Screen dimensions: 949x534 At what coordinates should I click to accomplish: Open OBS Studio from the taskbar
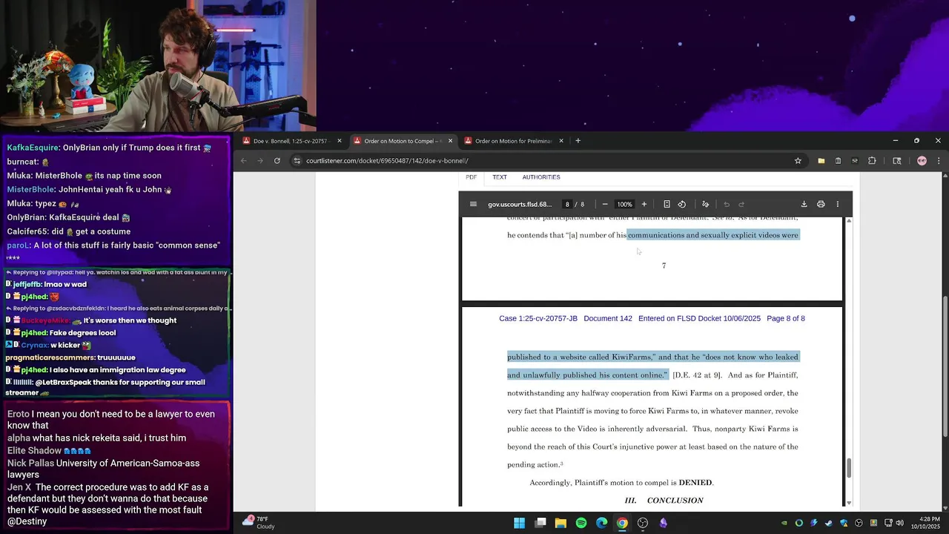click(x=643, y=523)
